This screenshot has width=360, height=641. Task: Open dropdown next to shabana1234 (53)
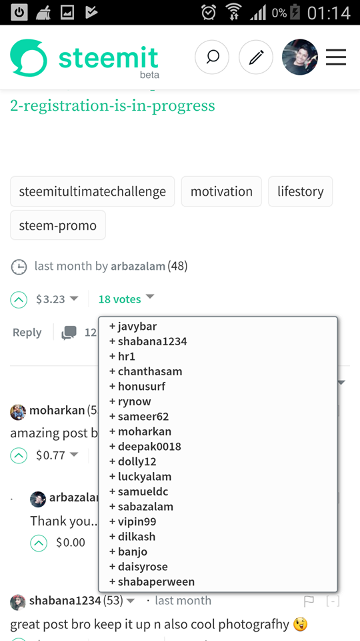point(131,601)
